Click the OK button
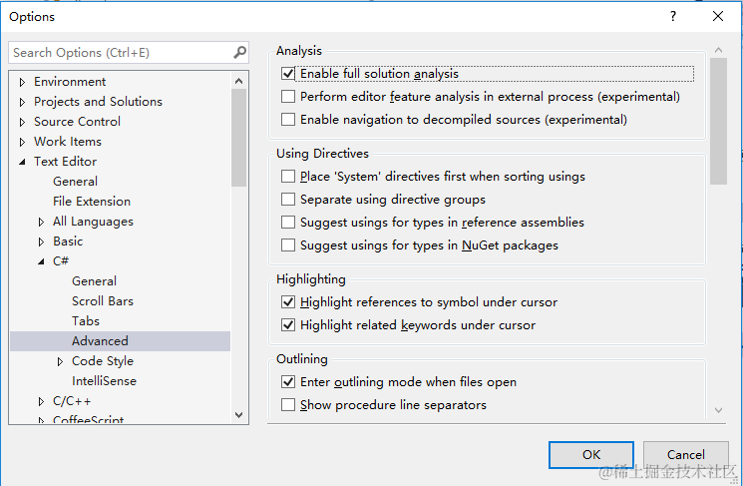This screenshot has height=486, width=743. 590,455
